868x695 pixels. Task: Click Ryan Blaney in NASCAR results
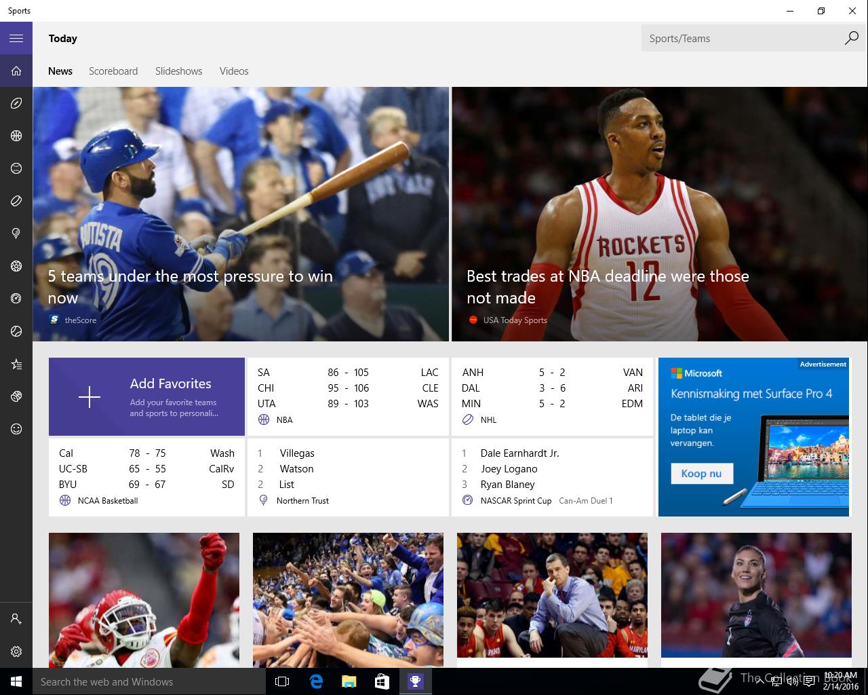[507, 484]
